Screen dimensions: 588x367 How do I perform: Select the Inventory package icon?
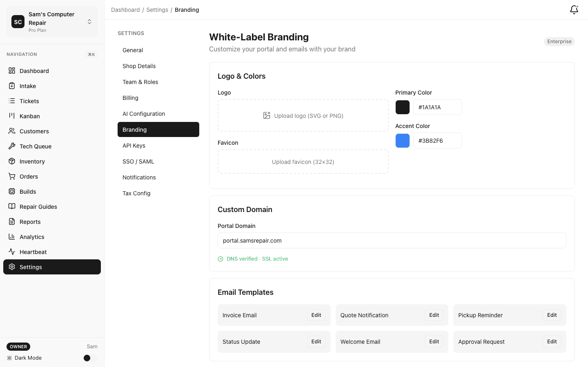(12, 161)
